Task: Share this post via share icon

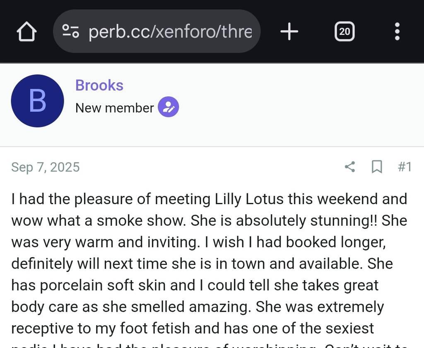Action: coord(350,167)
